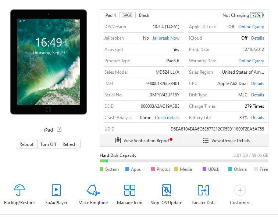This screenshot has width=278, height=217.
Task: Click the 64GB capacity badge
Action: 128,15
